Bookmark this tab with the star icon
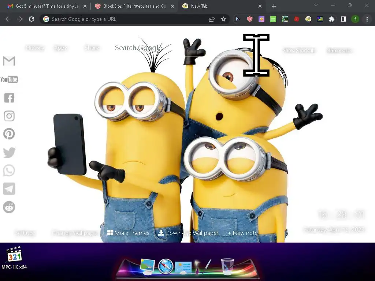 (223, 19)
